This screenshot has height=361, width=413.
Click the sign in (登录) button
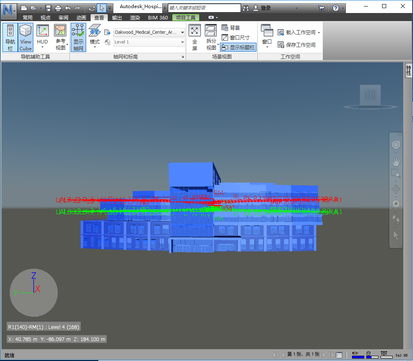click(262, 8)
